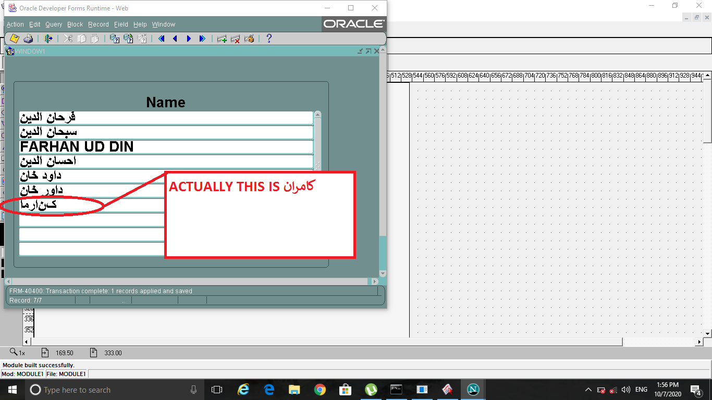This screenshot has width=712, height=400.
Task: Select the FARHAN UD DIN name field
Action: (x=166, y=147)
